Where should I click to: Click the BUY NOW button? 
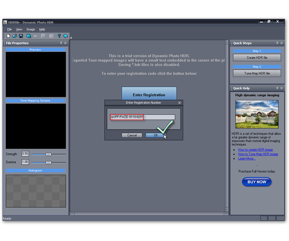pyautogui.click(x=257, y=182)
